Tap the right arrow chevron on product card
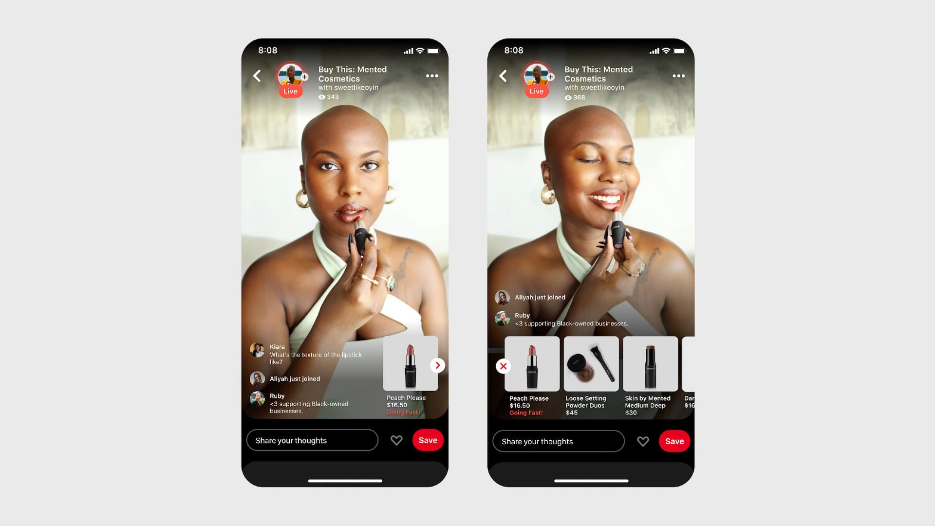This screenshot has height=526, width=935. pos(437,365)
